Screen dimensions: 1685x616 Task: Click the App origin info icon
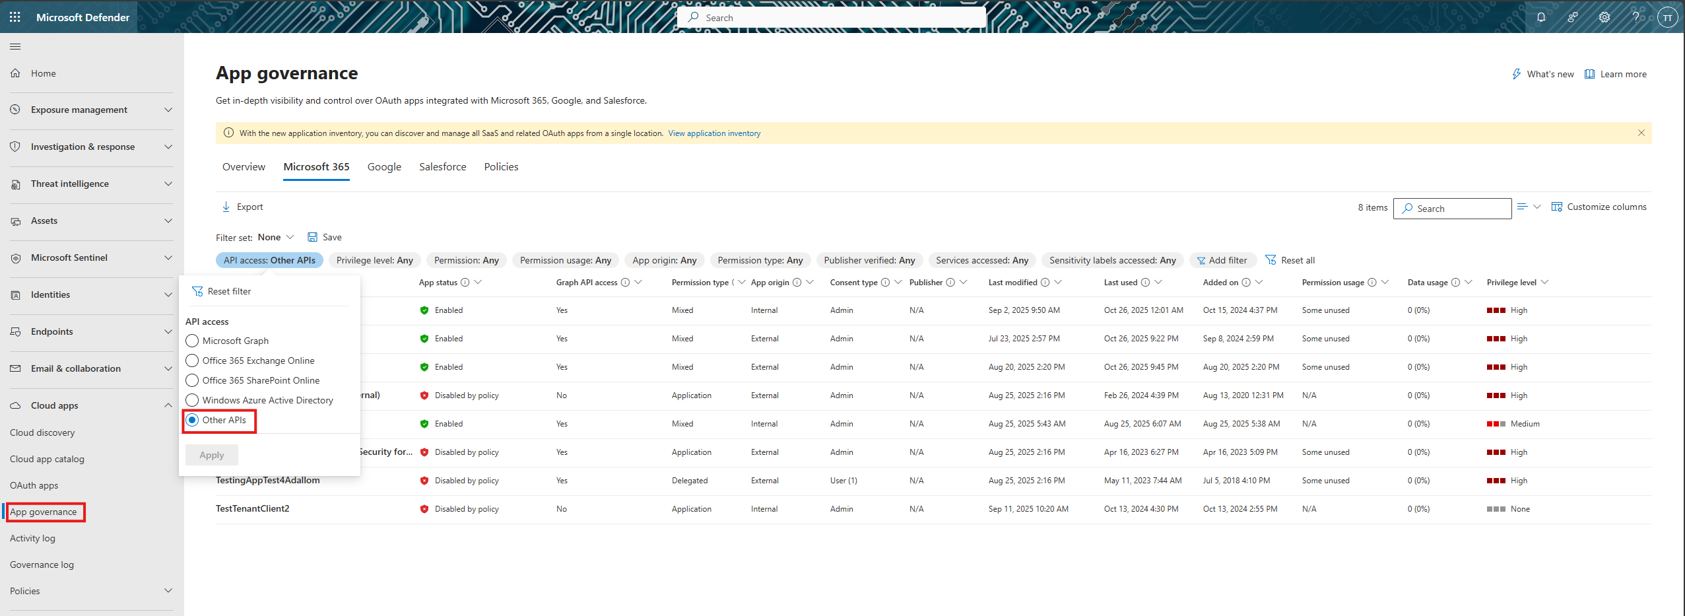point(797,283)
